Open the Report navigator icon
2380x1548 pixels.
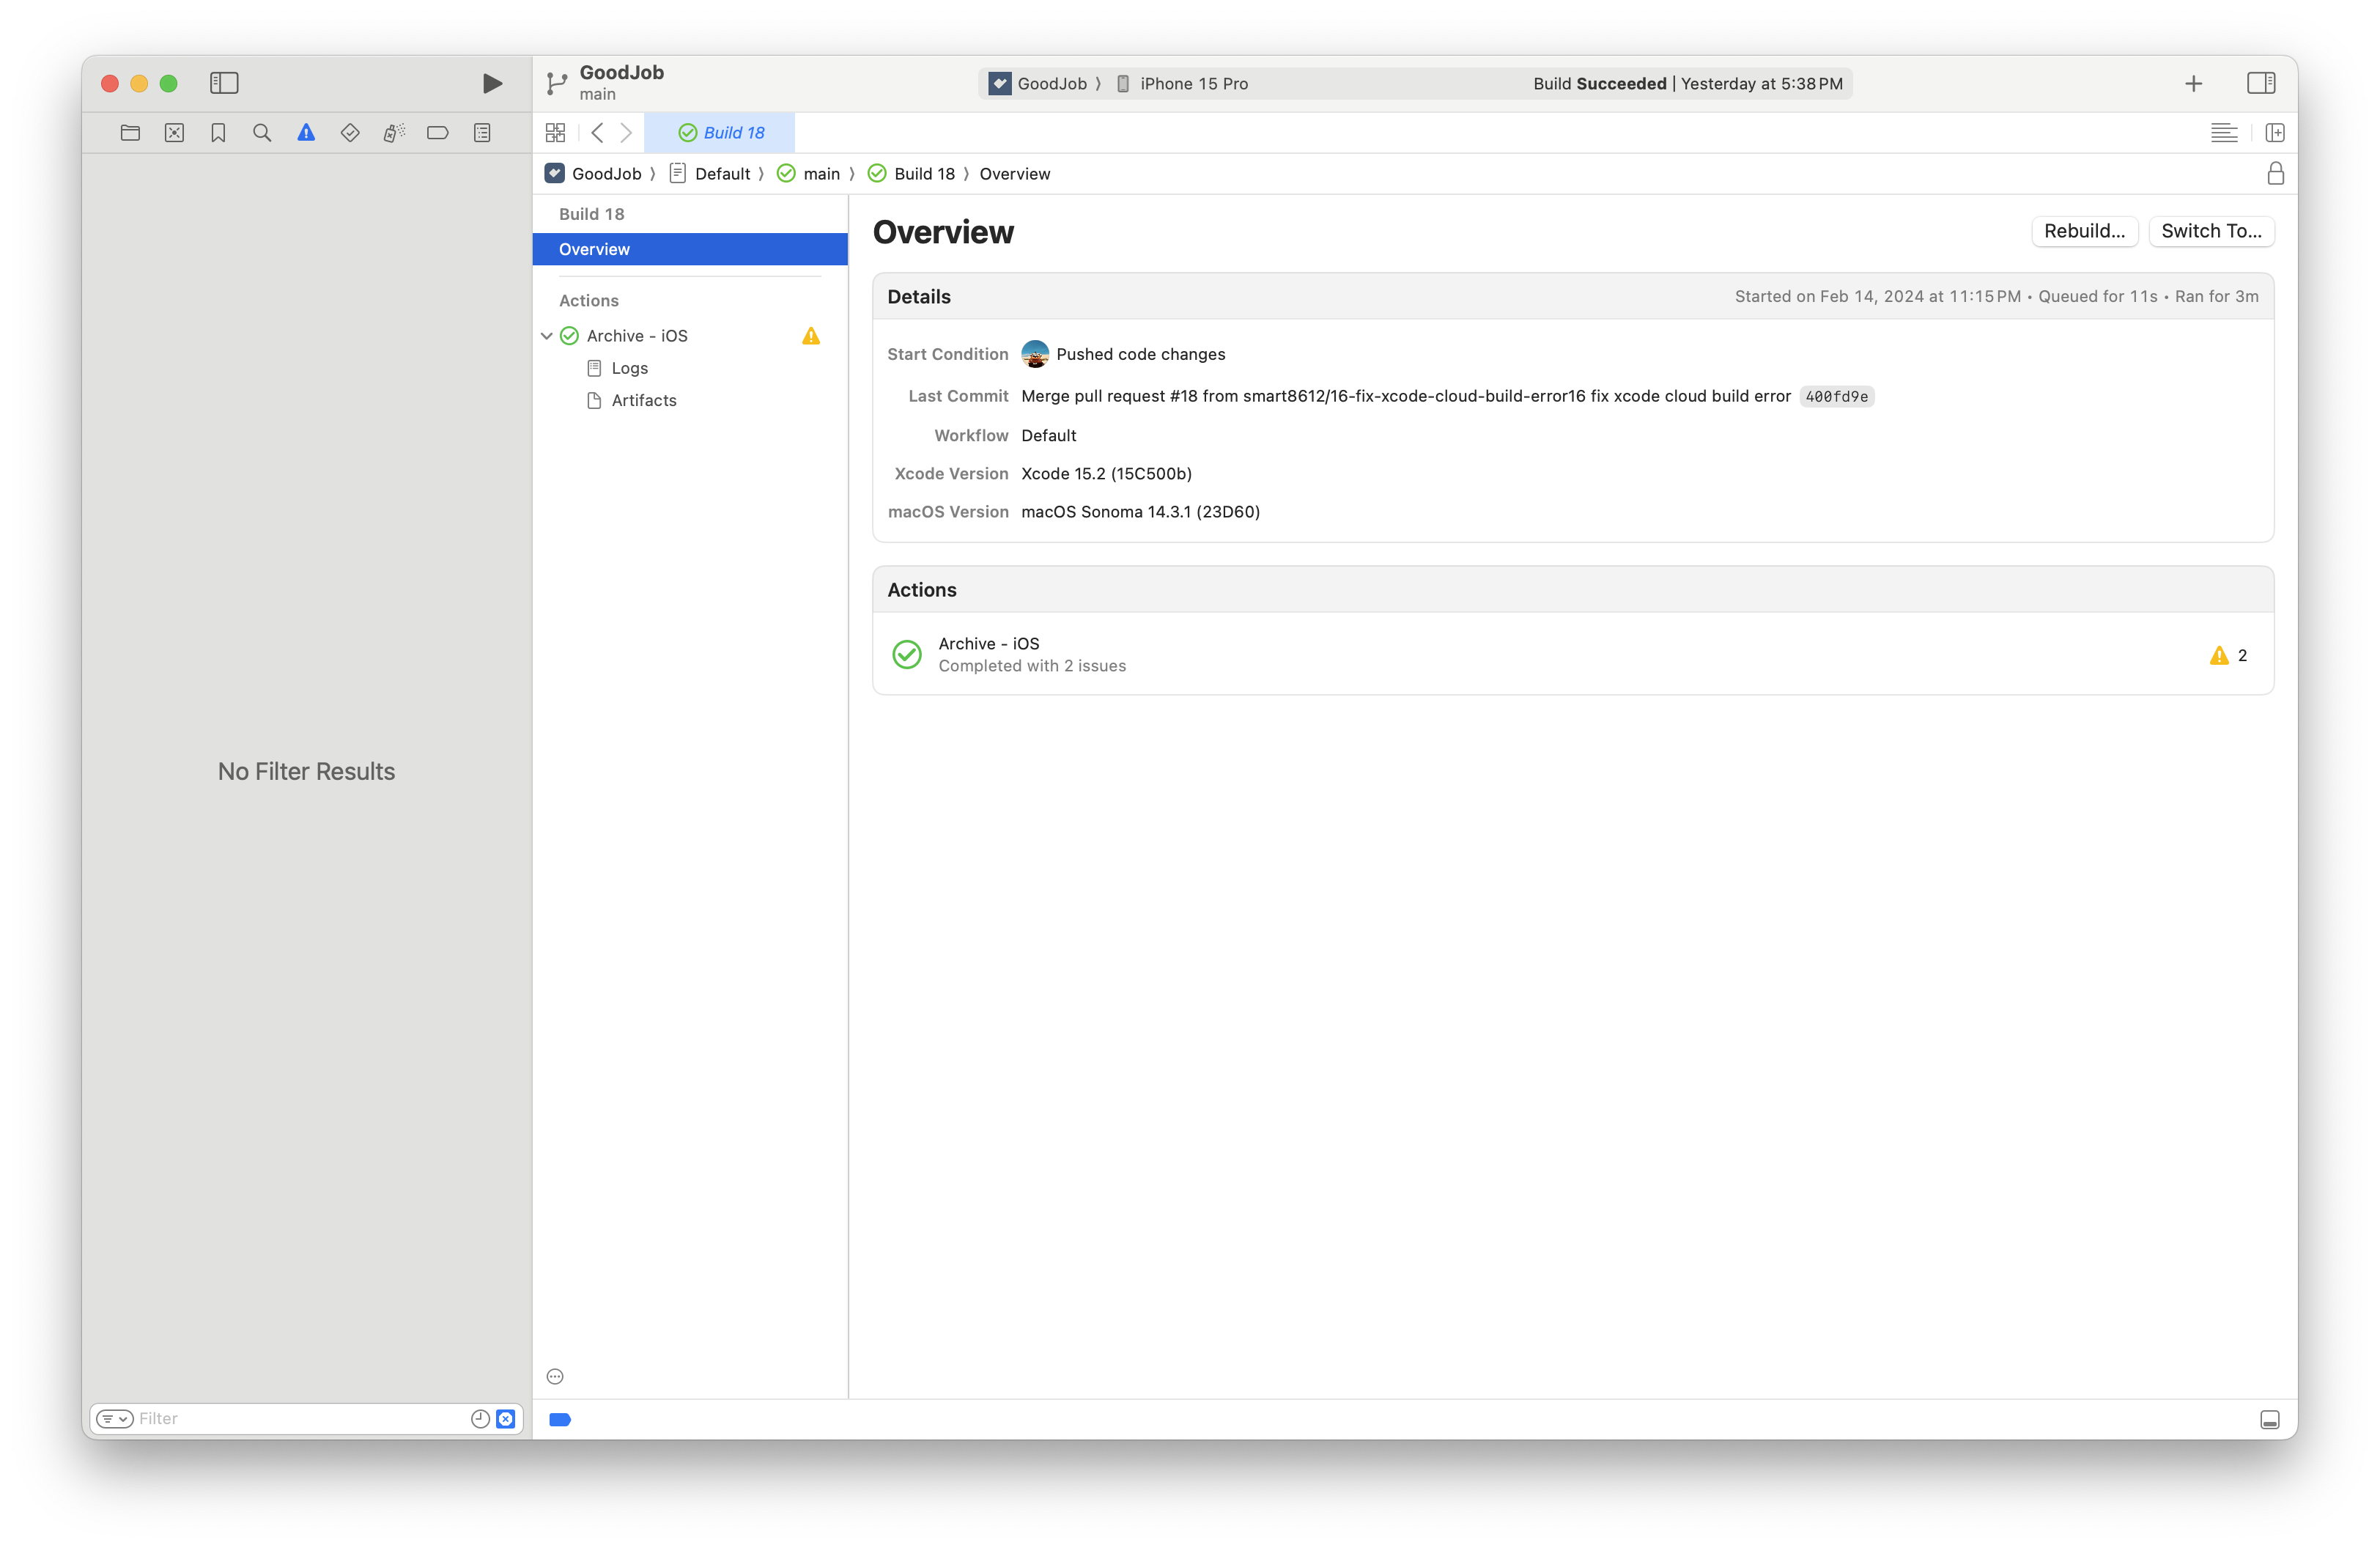click(x=482, y=133)
